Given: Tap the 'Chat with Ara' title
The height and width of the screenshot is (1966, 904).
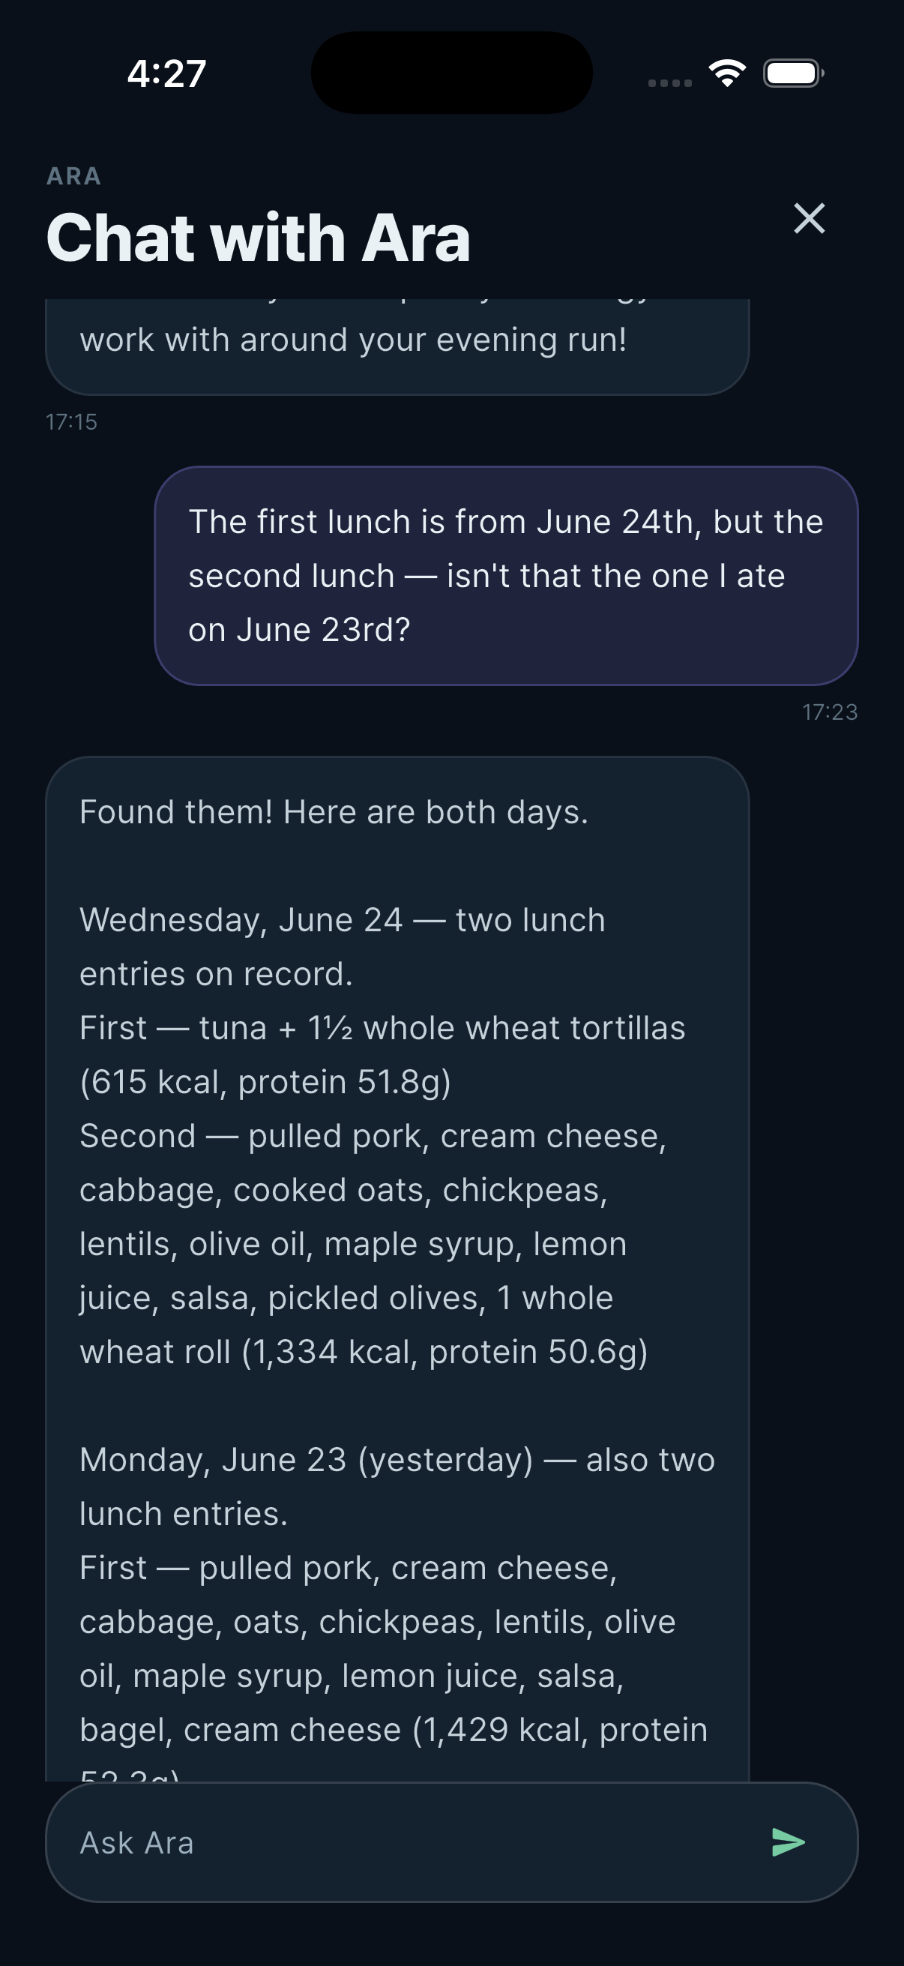Looking at the screenshot, I should pos(258,238).
